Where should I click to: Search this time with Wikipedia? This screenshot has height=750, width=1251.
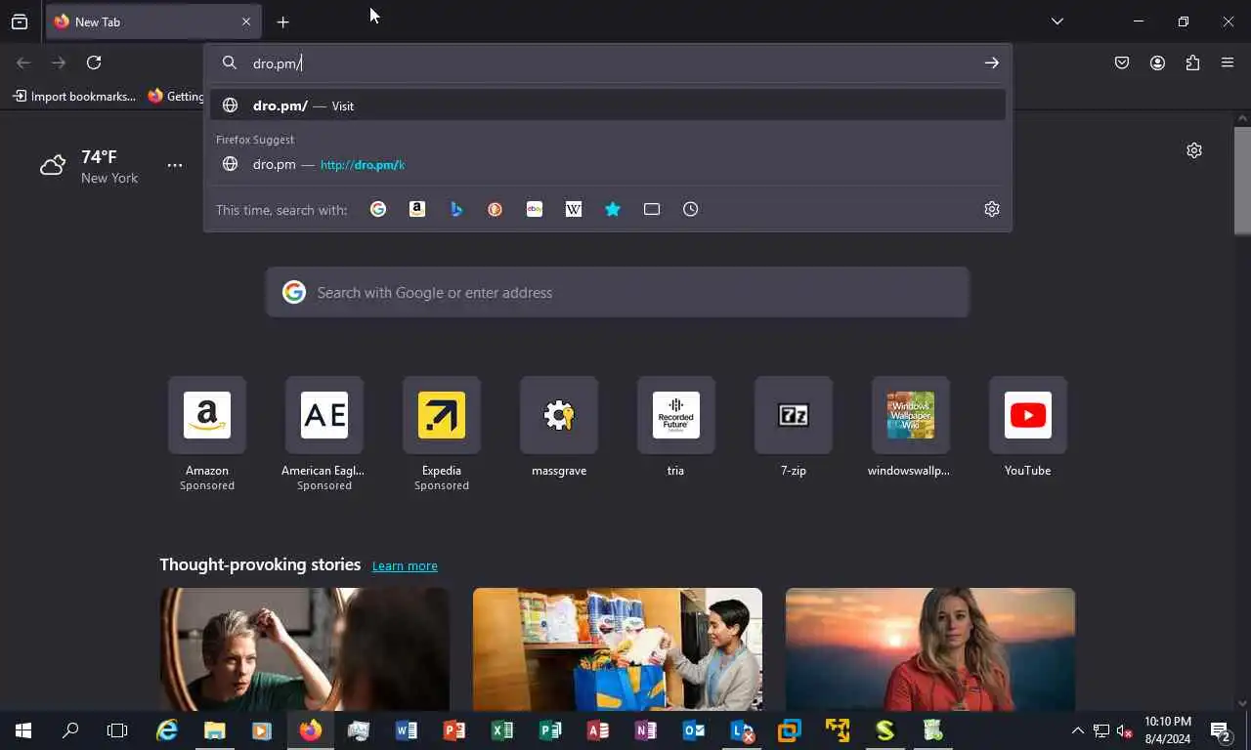(574, 209)
